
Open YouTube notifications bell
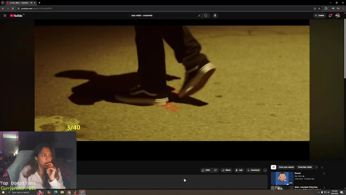coord(330,15)
